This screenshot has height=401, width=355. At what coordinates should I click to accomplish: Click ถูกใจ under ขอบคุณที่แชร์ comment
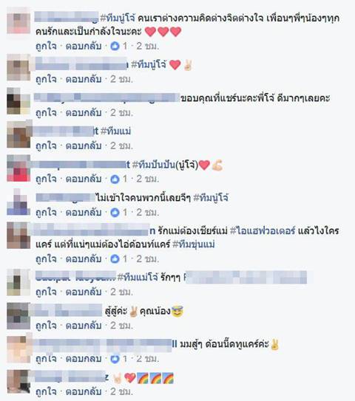tap(46, 113)
